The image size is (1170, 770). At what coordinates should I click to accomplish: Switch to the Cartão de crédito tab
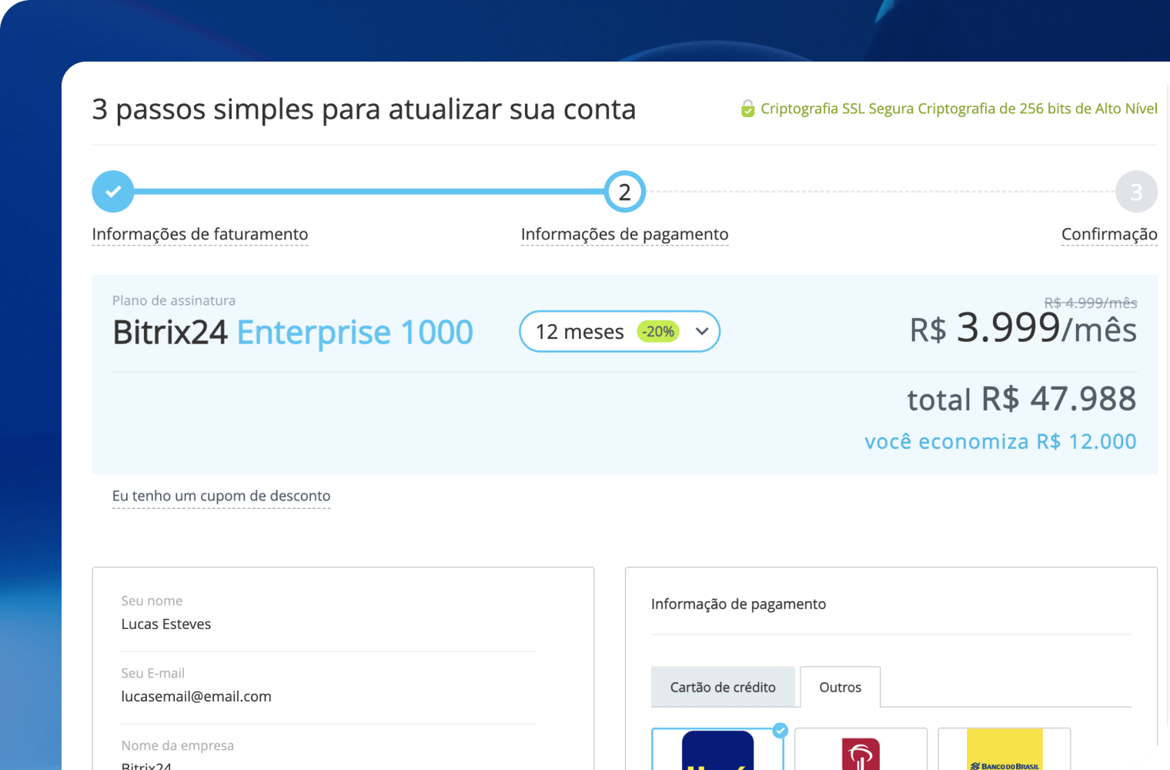pyautogui.click(x=723, y=687)
